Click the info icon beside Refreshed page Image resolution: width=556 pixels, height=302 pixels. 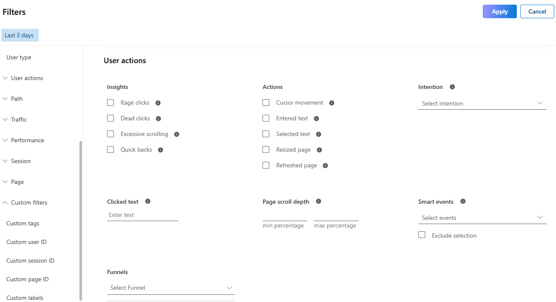pyautogui.click(x=325, y=166)
